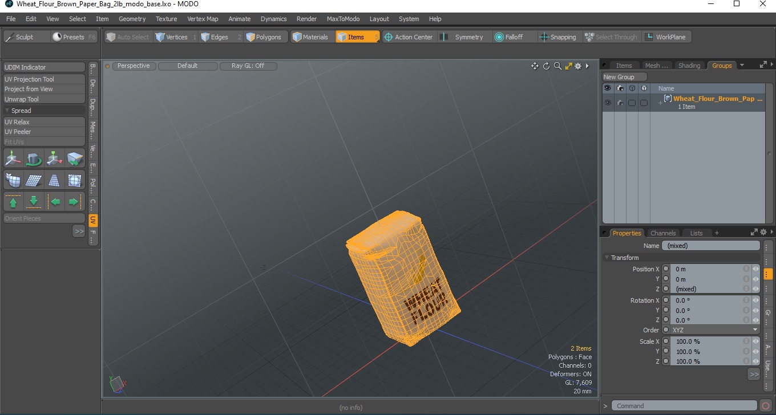The height and width of the screenshot is (415, 776).
Task: Open the tab dropdown arrow next to Groups
Action: coord(742,65)
